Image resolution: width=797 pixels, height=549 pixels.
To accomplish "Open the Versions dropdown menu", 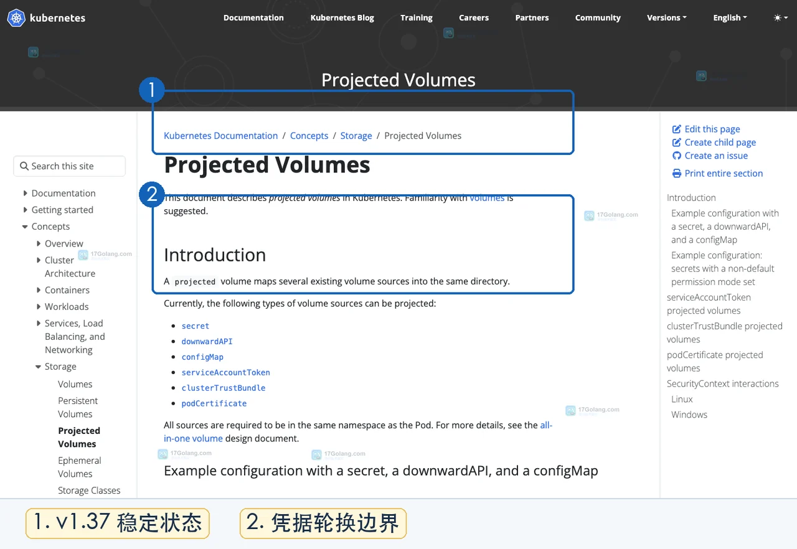I will [667, 17].
